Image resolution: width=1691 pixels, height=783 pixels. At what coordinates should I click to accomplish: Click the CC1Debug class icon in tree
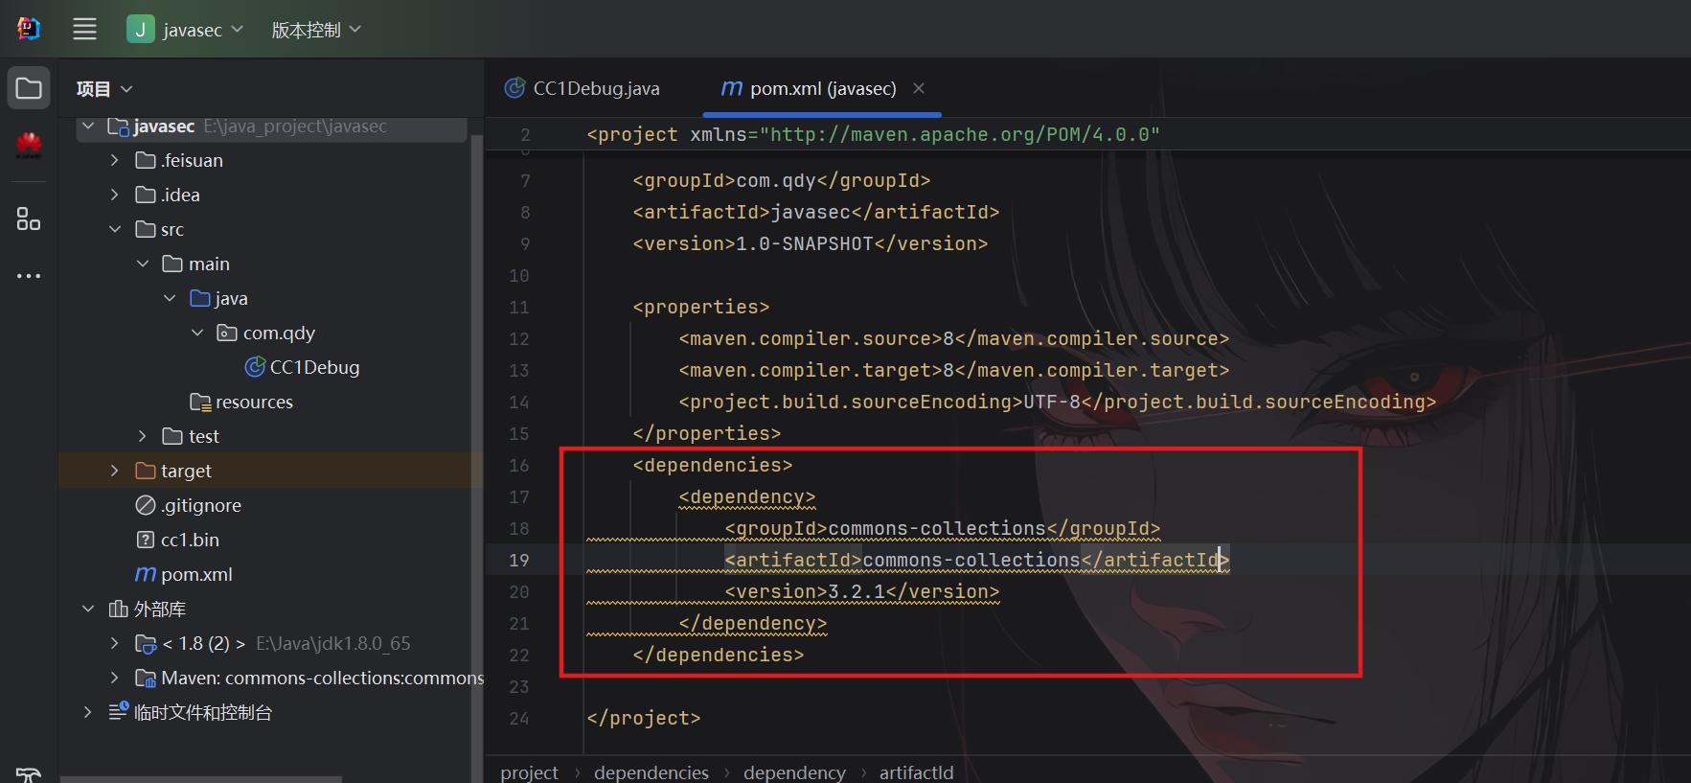(255, 367)
